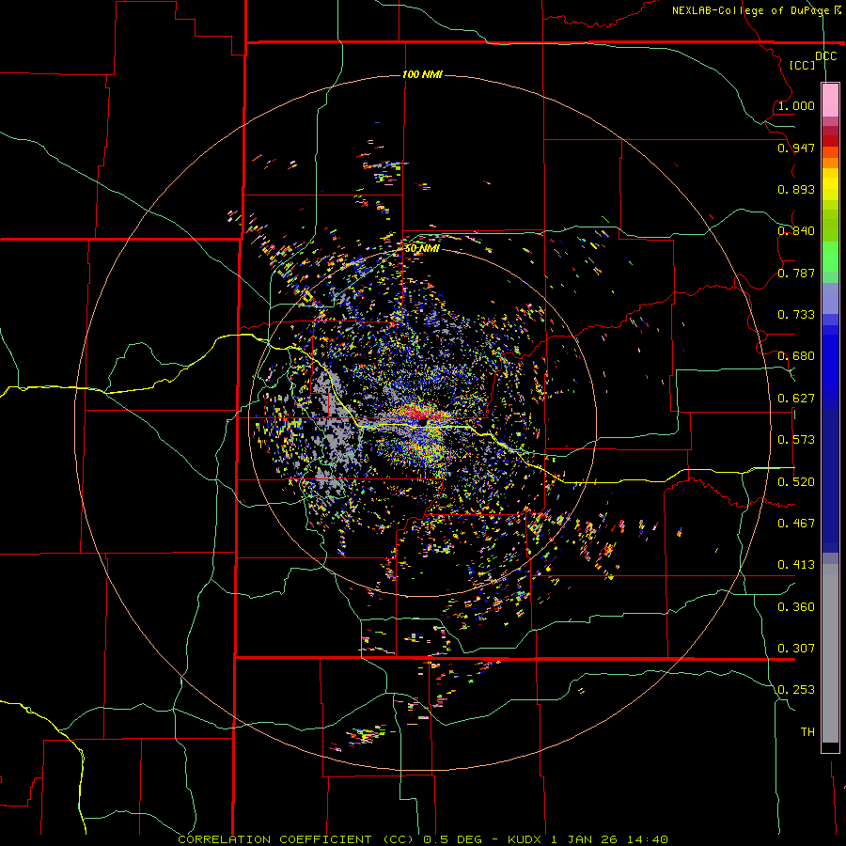Select the 0.413 legend value
This screenshot has height=846, width=846.
[796, 565]
